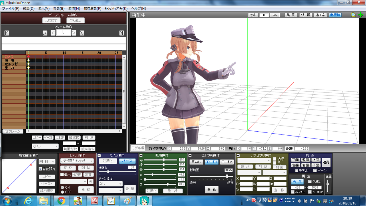Viewport: 366px width, 206px height.
Task: Click the モード2 shadow mode button
Action: coord(227,162)
